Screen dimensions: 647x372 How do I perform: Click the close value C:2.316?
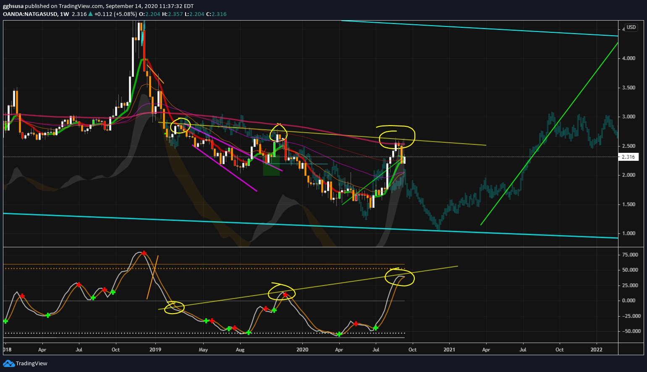click(x=217, y=14)
